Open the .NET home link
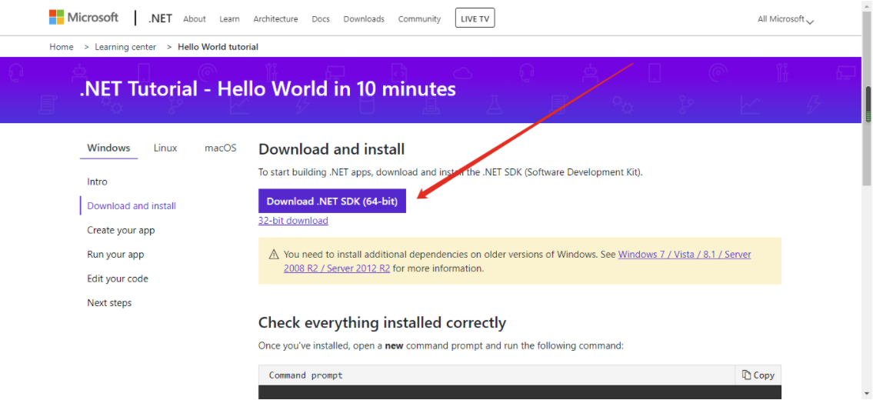Screen dimensions: 873x400 (x=160, y=18)
